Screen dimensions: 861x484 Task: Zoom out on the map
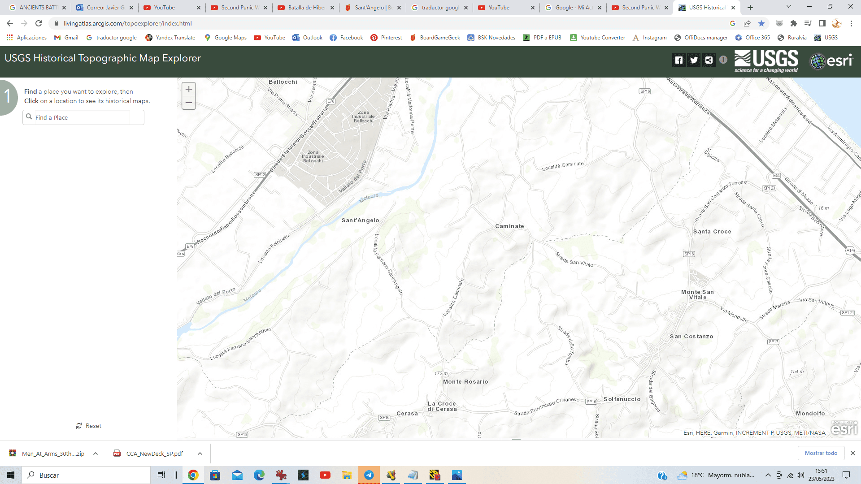pos(189,103)
